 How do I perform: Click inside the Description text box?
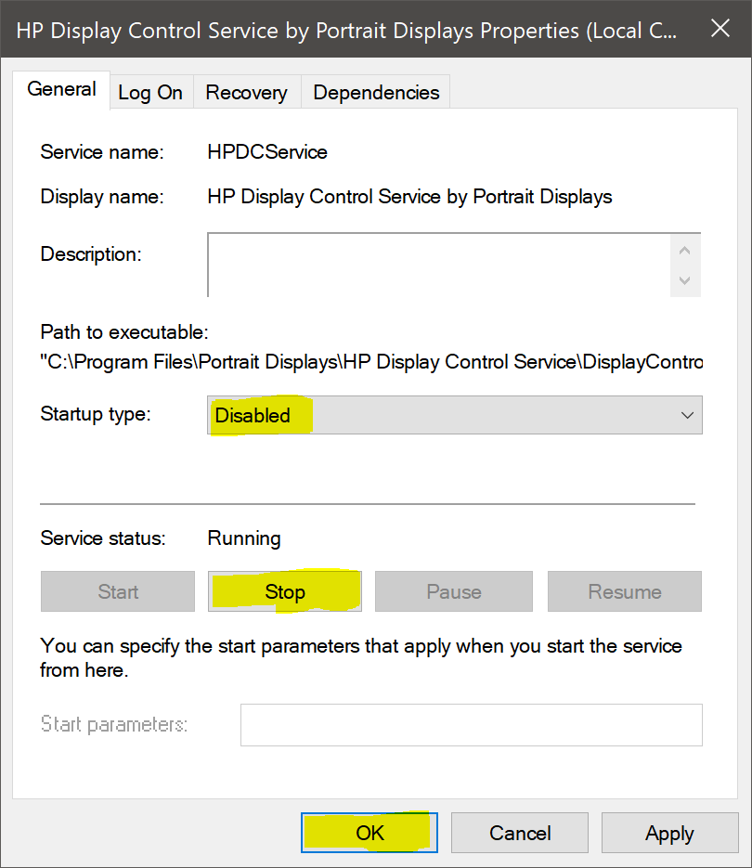[438, 265]
